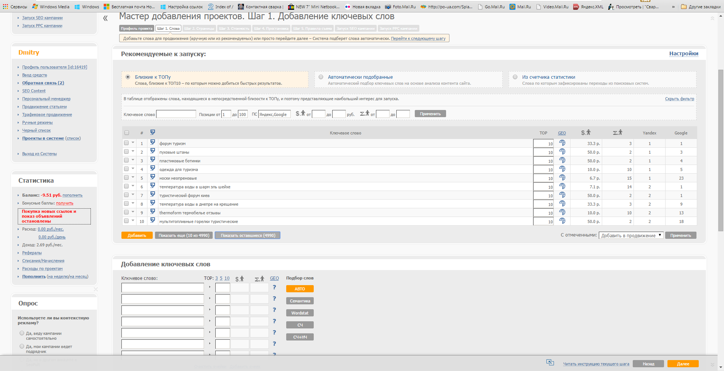
Task: Click the Назад button
Action: click(649, 364)
